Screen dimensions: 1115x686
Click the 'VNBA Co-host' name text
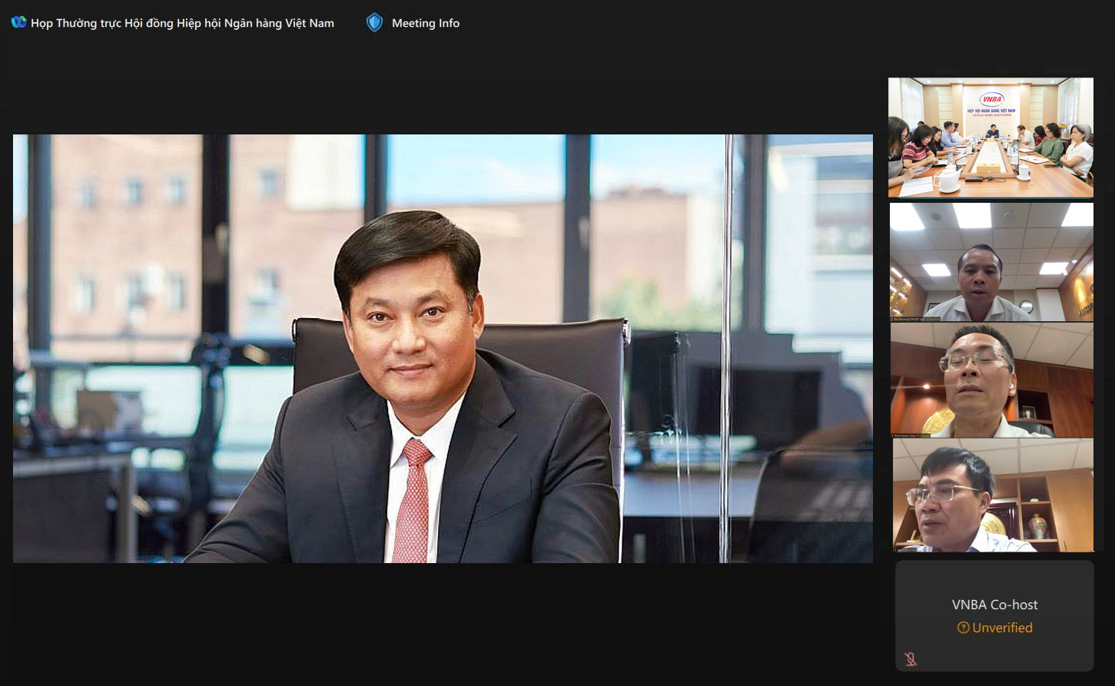(x=994, y=605)
